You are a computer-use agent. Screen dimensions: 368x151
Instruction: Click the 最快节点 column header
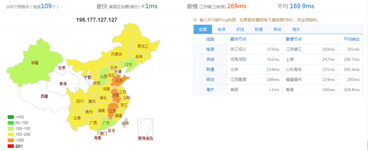(x=238, y=39)
